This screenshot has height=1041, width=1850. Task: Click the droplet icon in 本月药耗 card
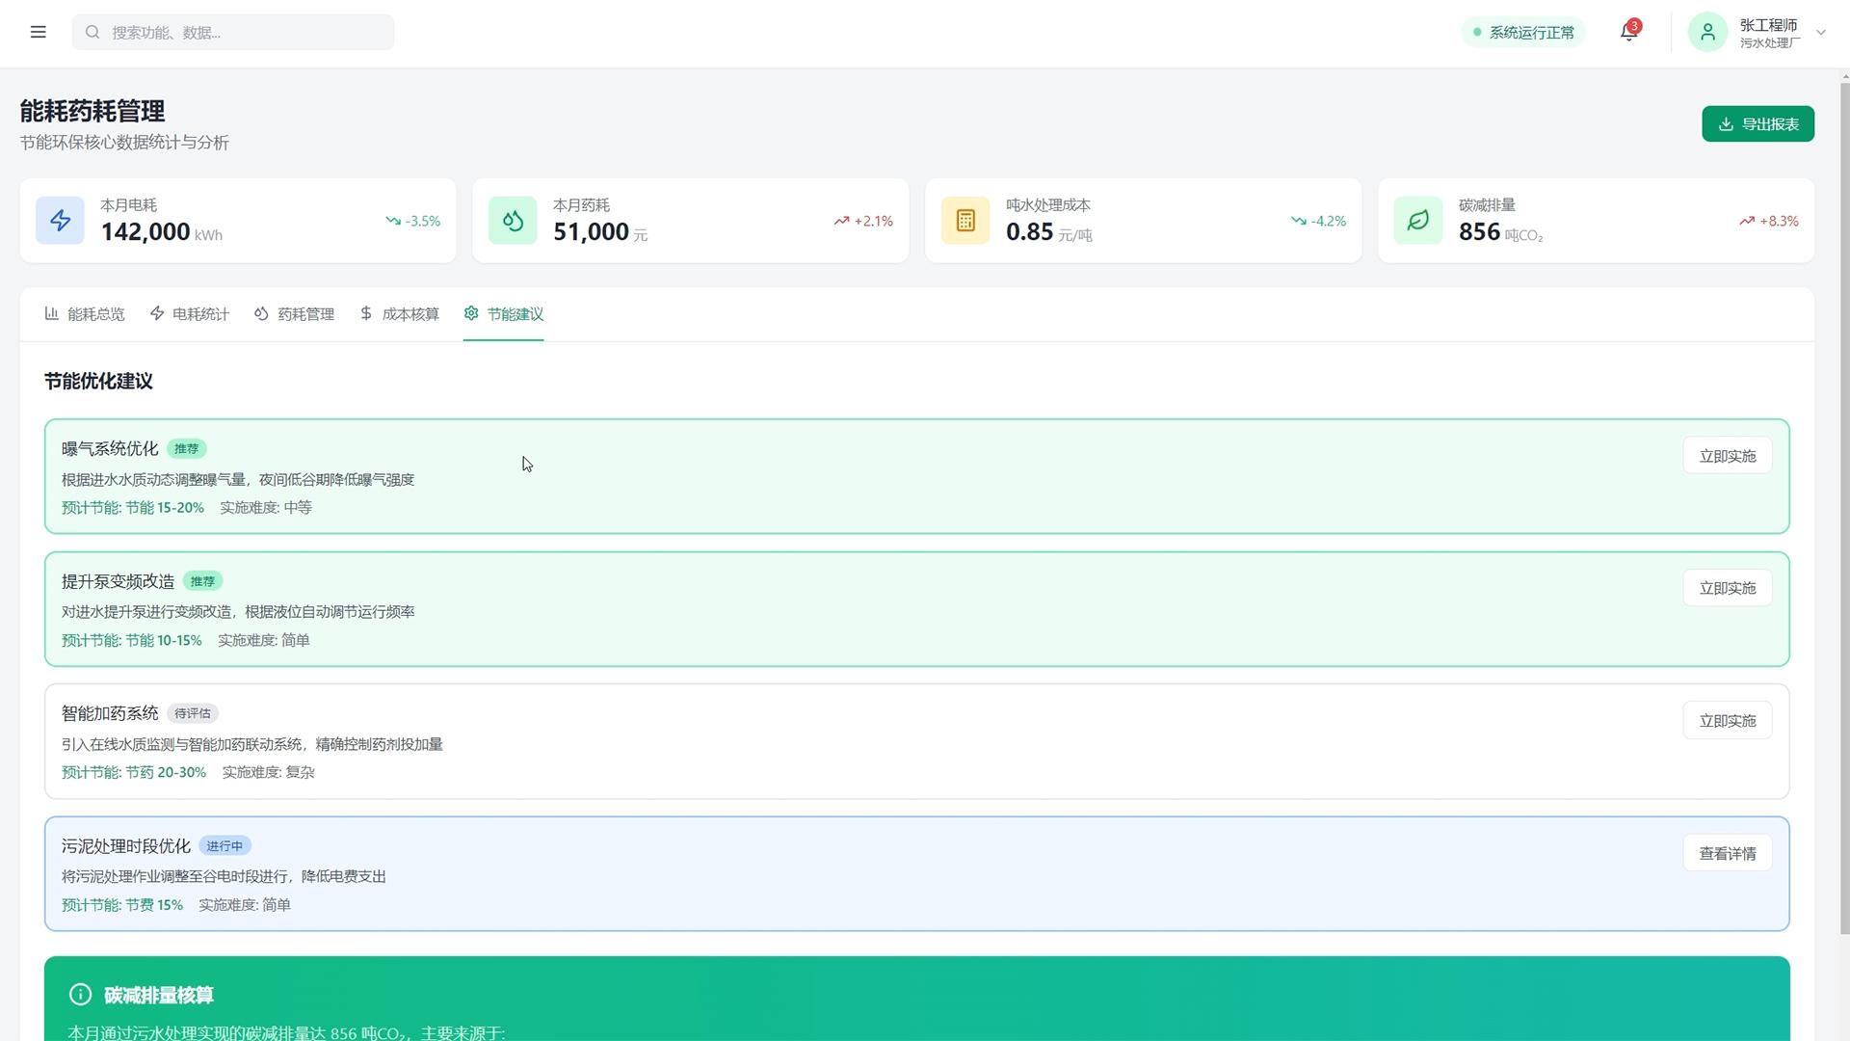[513, 221]
